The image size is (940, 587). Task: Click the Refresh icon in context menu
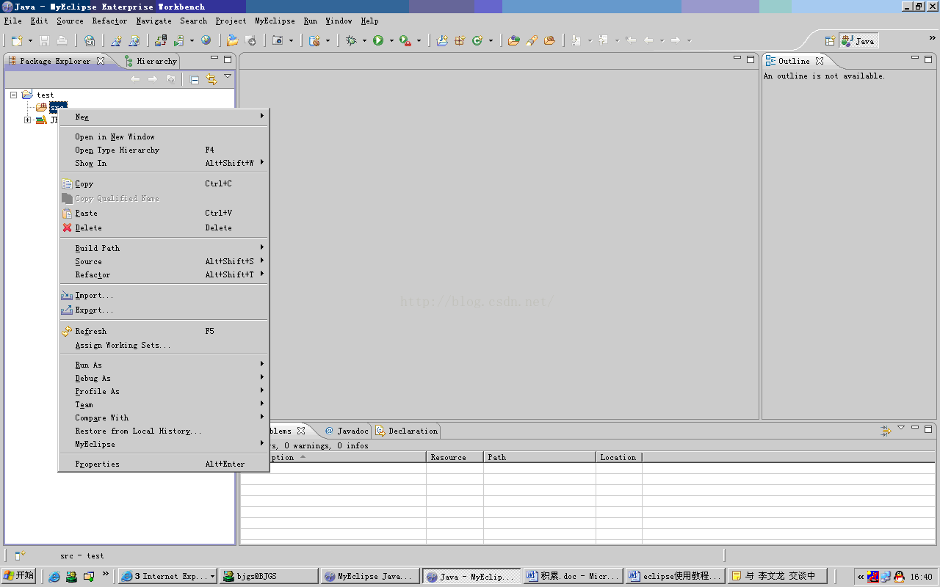click(68, 331)
